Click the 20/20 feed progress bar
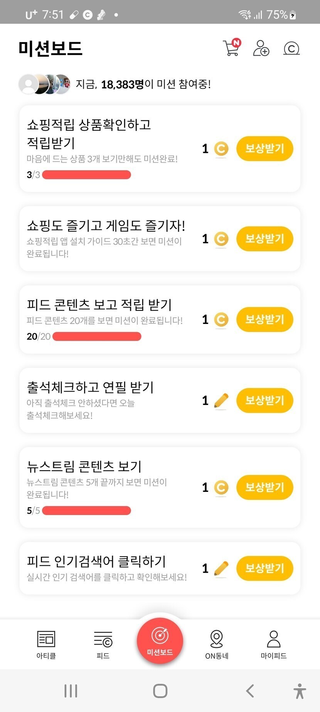This screenshot has width=320, height=712. click(x=97, y=337)
